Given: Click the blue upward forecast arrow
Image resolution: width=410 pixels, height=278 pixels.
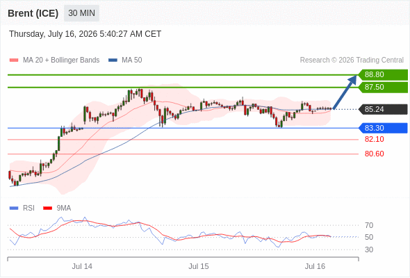Looking at the screenshot, I should point(345,92).
